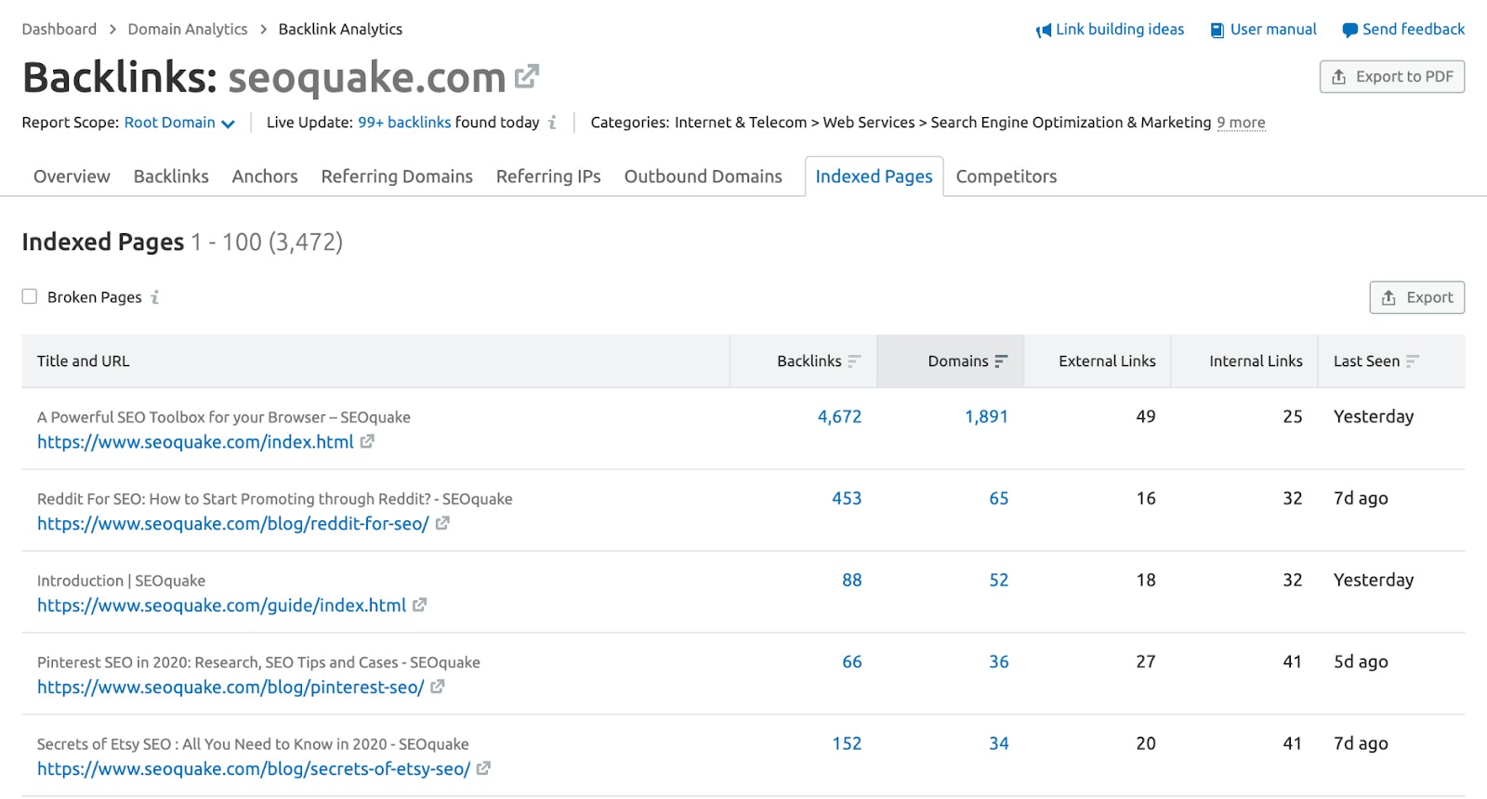The image size is (1487, 799).
Task: Enable the Broken Pages checkbox
Action: point(30,296)
